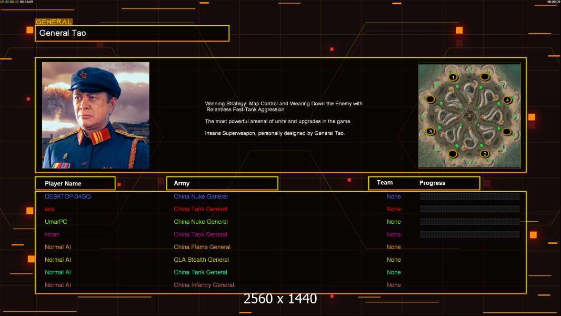
Task: Click the Winning Strategy description line
Action: pyautogui.click(x=284, y=106)
